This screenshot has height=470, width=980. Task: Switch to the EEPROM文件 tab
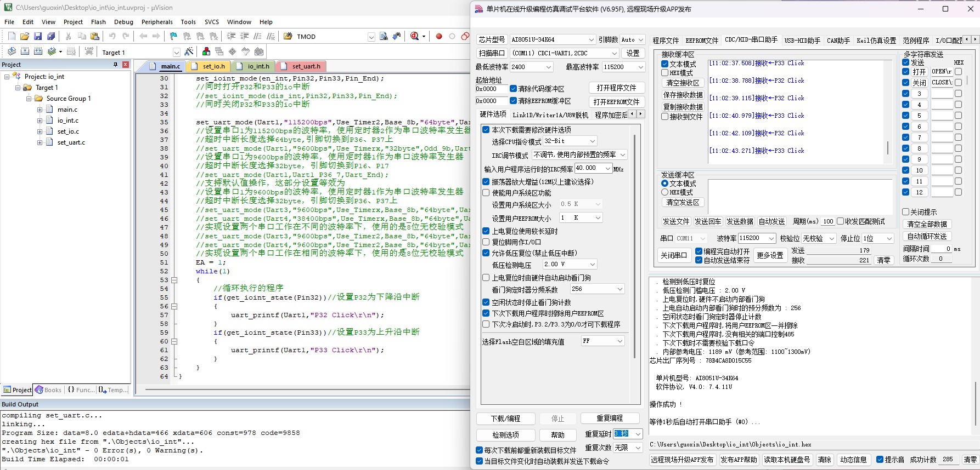click(702, 41)
